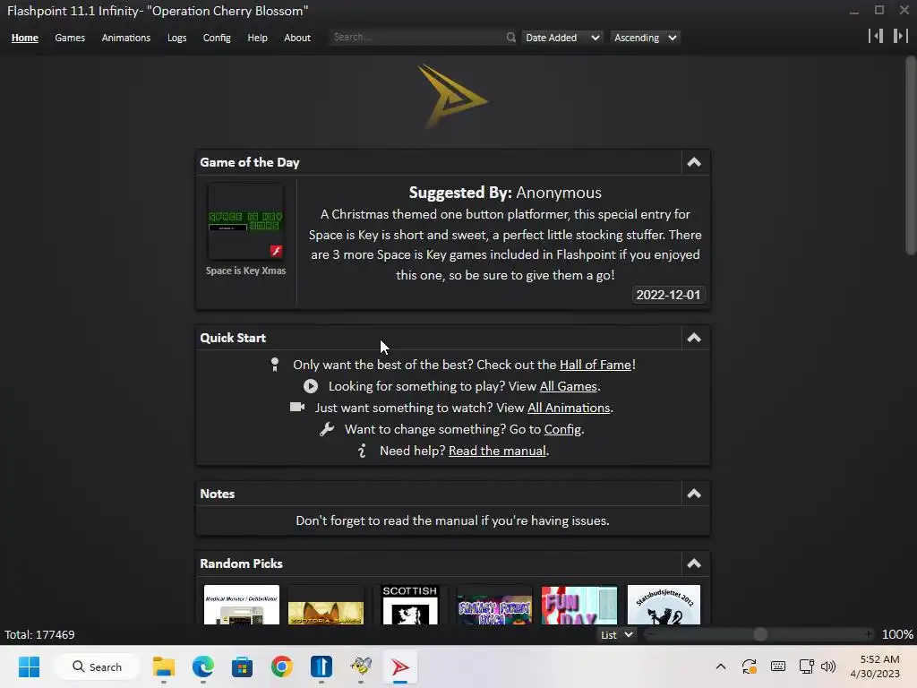Click the Total: 177469 status text
917x688 pixels.
39,635
